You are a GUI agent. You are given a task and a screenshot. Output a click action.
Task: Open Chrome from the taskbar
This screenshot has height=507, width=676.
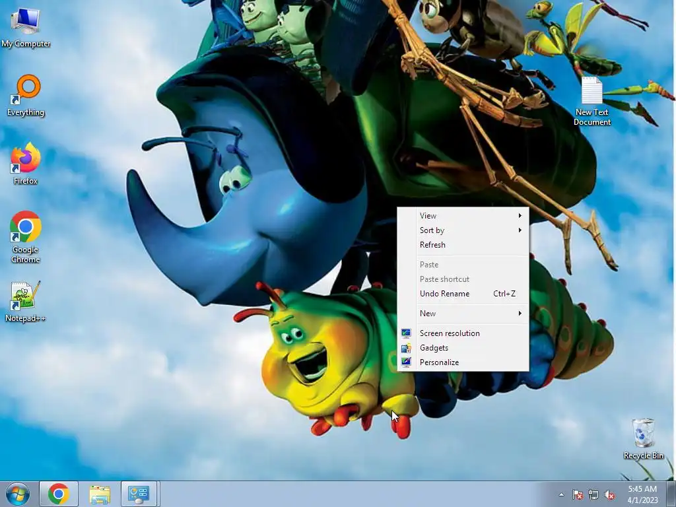point(59,494)
